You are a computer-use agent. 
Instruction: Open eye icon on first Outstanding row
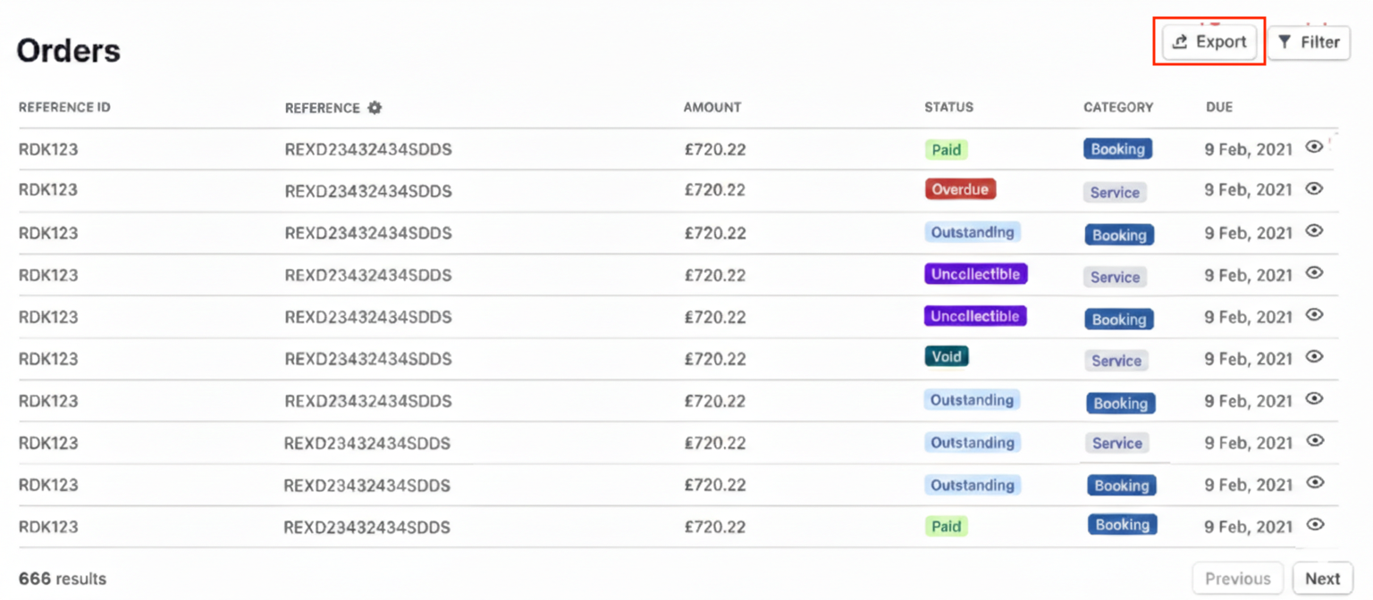tap(1314, 230)
